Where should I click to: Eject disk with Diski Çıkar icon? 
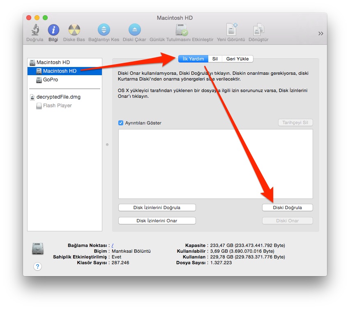point(134,30)
